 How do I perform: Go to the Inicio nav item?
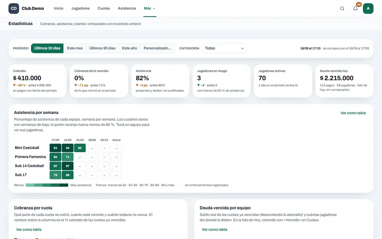[x=58, y=8]
